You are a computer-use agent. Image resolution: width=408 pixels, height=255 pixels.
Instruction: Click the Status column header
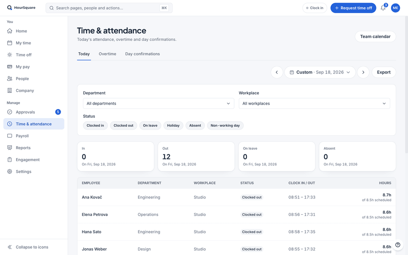247,183
